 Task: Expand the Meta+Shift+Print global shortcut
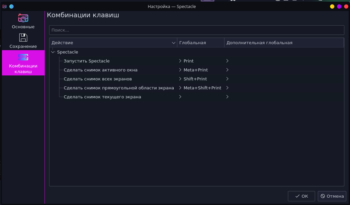click(x=180, y=87)
